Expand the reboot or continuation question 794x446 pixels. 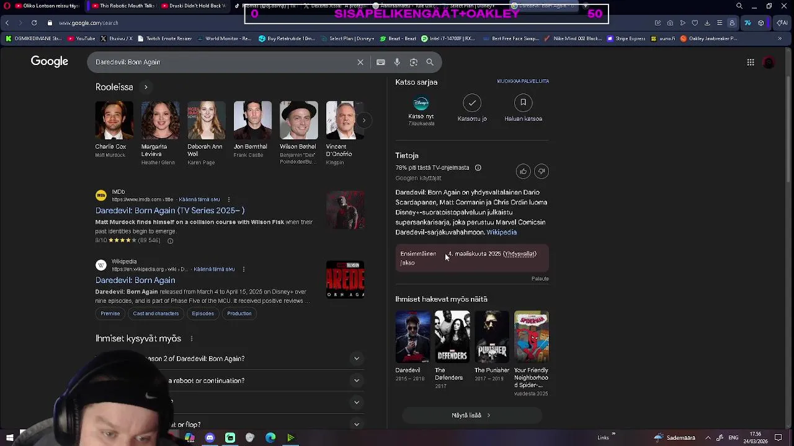tap(230, 380)
